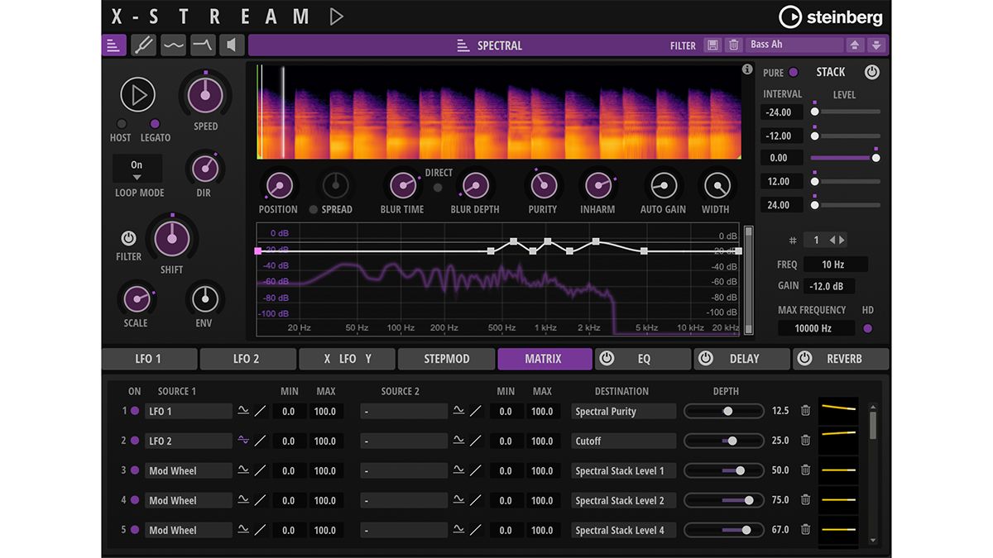
Task: Select the waveform display mode icon
Action: click(x=173, y=45)
